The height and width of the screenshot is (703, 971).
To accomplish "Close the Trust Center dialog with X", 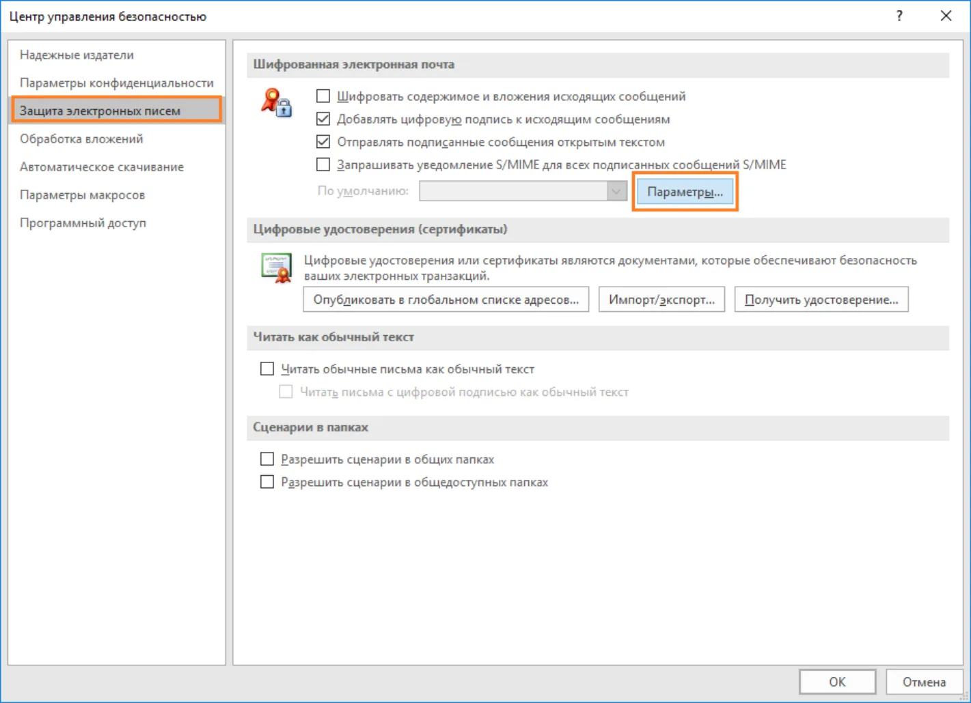I will (946, 16).
